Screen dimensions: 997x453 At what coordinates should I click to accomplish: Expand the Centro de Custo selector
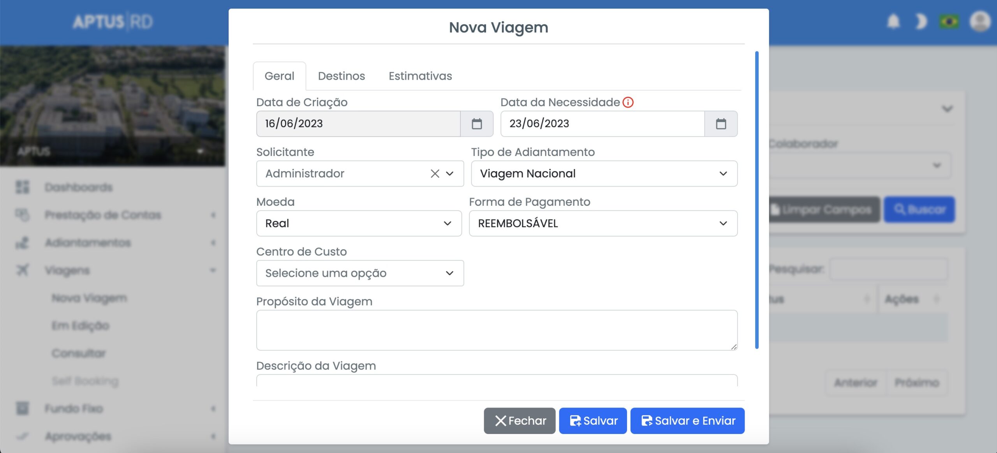click(360, 273)
